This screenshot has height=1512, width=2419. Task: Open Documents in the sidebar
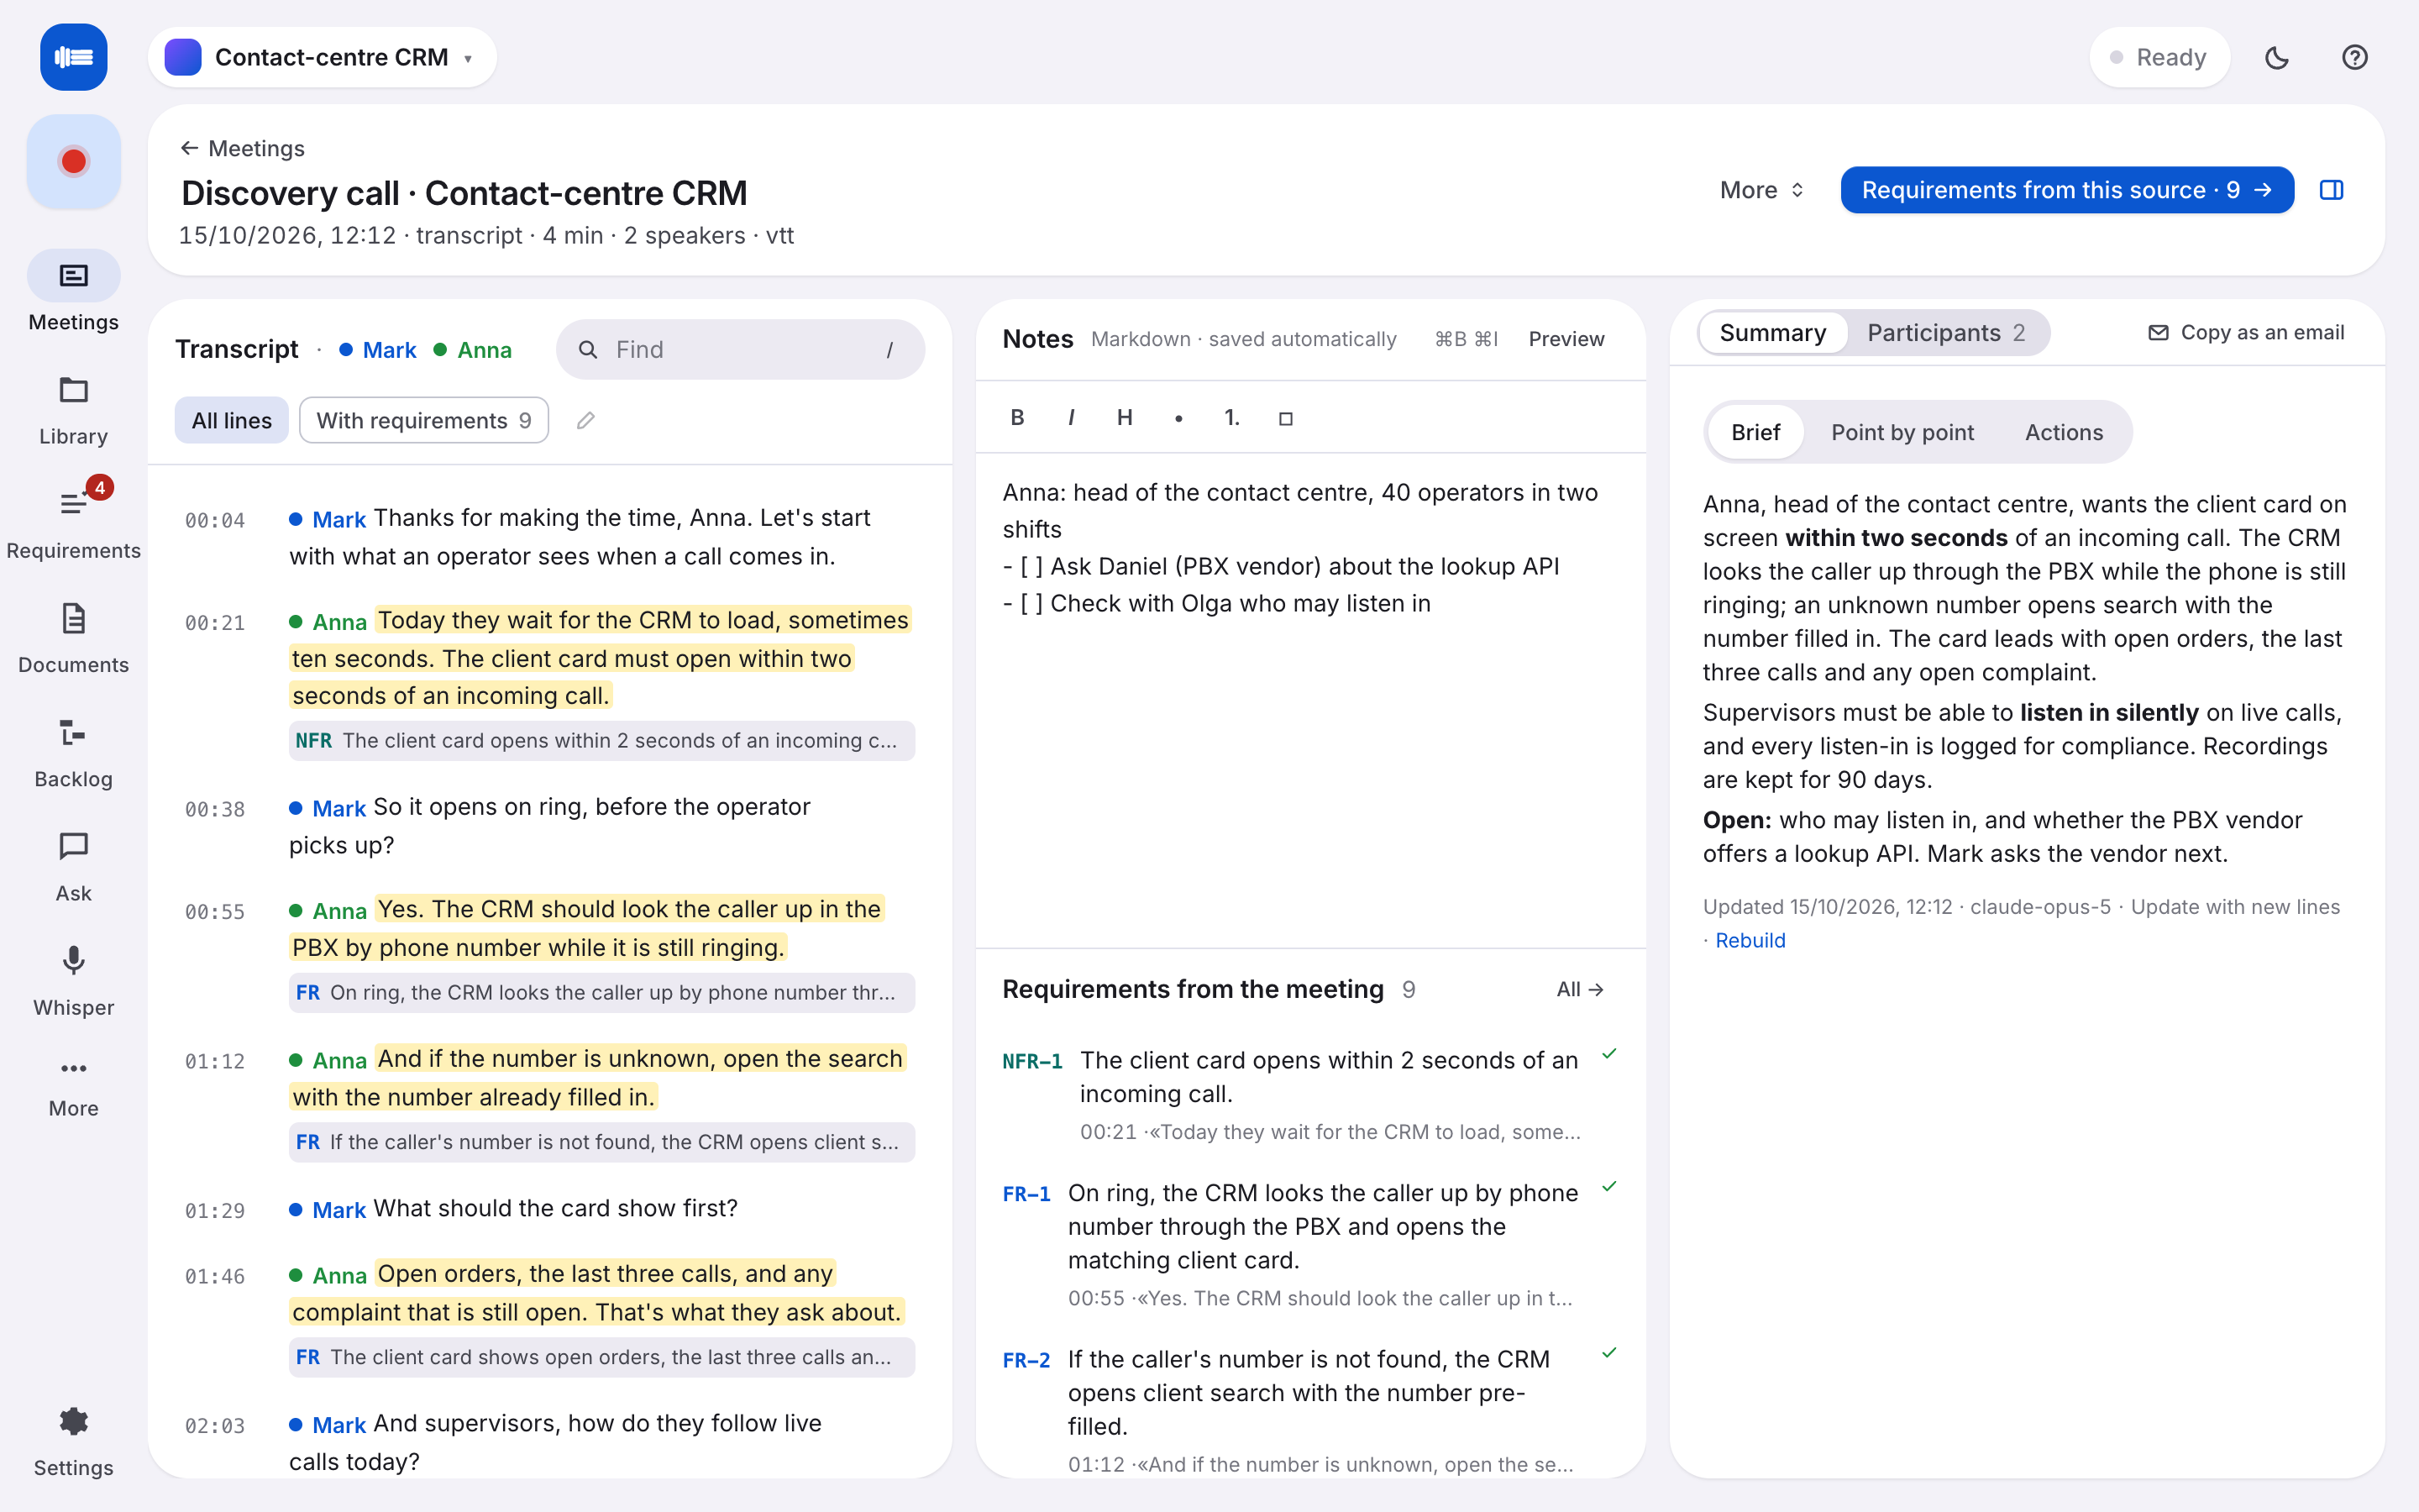(x=73, y=638)
